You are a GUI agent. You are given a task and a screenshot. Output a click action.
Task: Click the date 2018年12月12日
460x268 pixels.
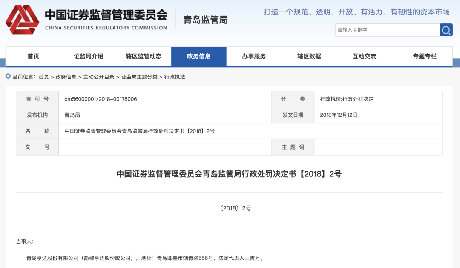[x=339, y=115]
